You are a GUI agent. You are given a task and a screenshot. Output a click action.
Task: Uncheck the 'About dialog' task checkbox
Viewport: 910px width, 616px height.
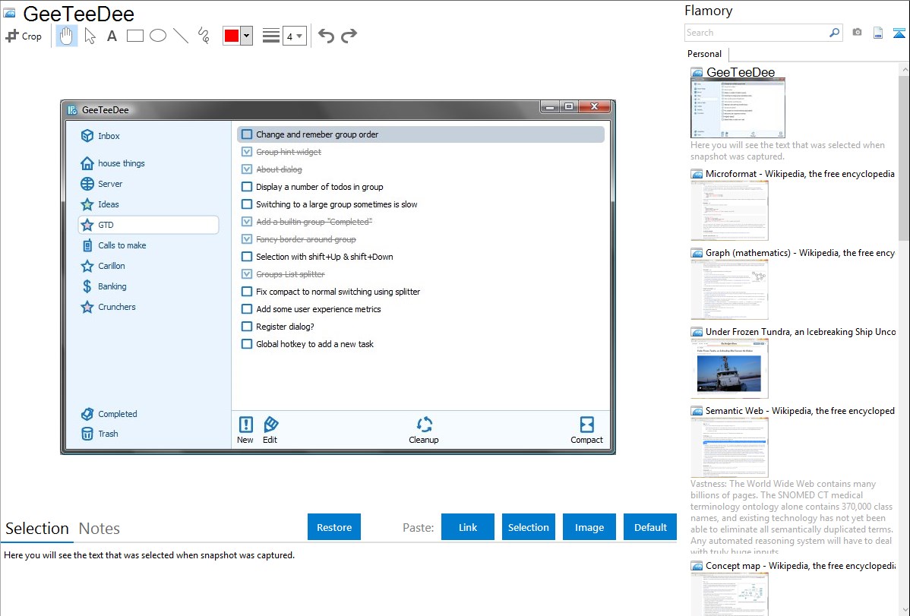point(247,169)
